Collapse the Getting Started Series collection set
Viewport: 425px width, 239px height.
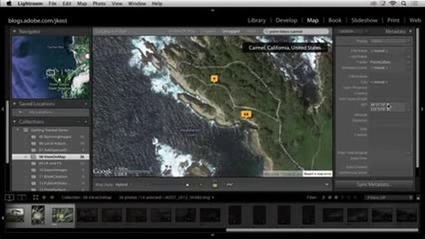pos(18,130)
